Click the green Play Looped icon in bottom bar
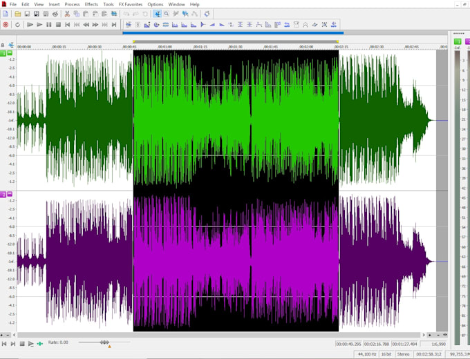The width and height of the screenshot is (470, 359). [x=39, y=344]
